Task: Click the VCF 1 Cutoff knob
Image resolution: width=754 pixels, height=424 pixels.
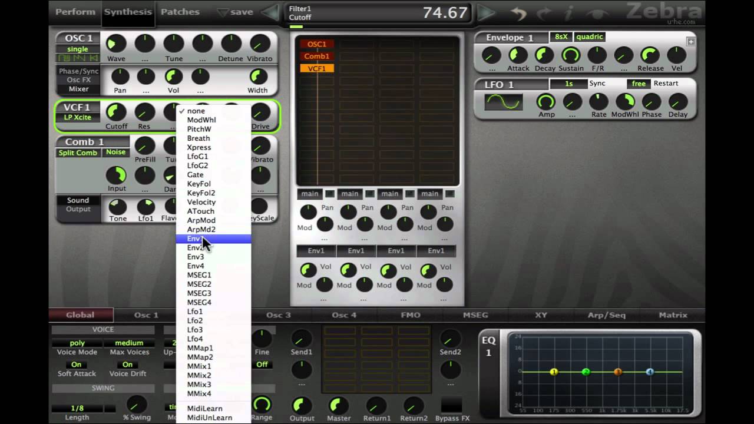Action: coord(116,112)
